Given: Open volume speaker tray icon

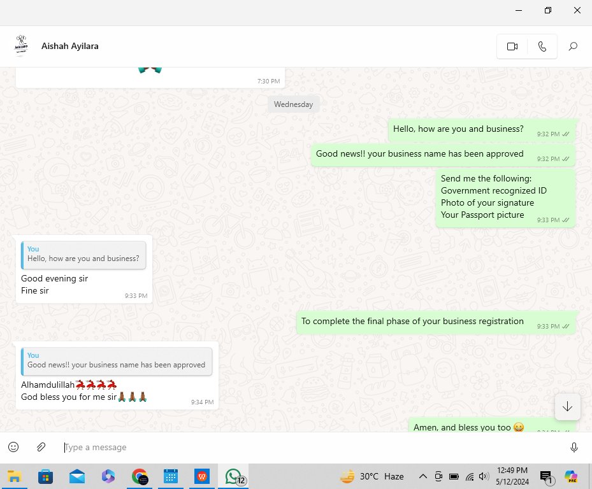Looking at the screenshot, I should (484, 476).
